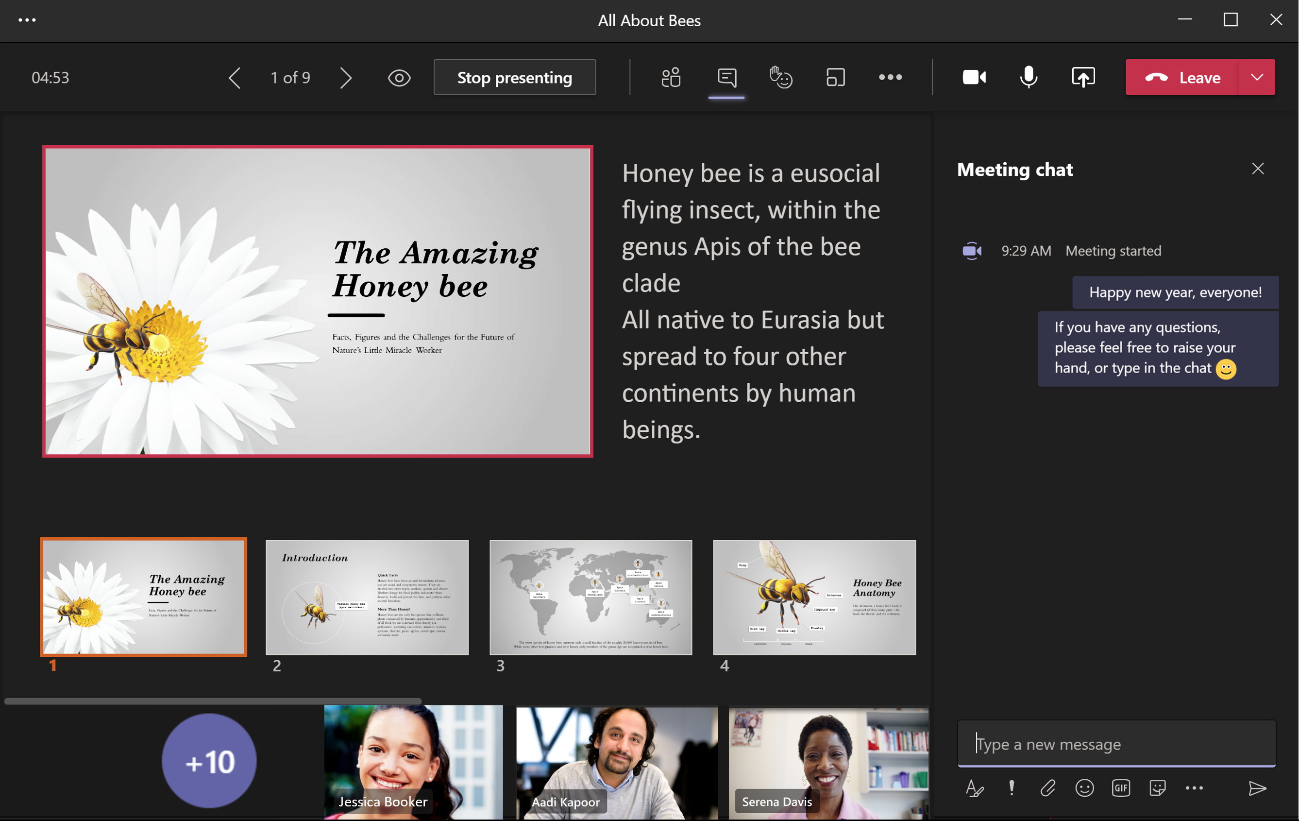Viewport: 1299px width, 821px height.
Task: Navigate to next slide arrow
Action: [x=347, y=78]
